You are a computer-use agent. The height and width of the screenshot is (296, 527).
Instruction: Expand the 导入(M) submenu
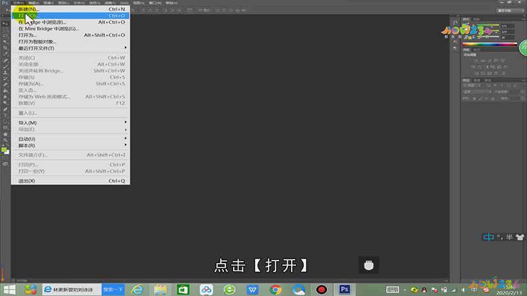70,123
